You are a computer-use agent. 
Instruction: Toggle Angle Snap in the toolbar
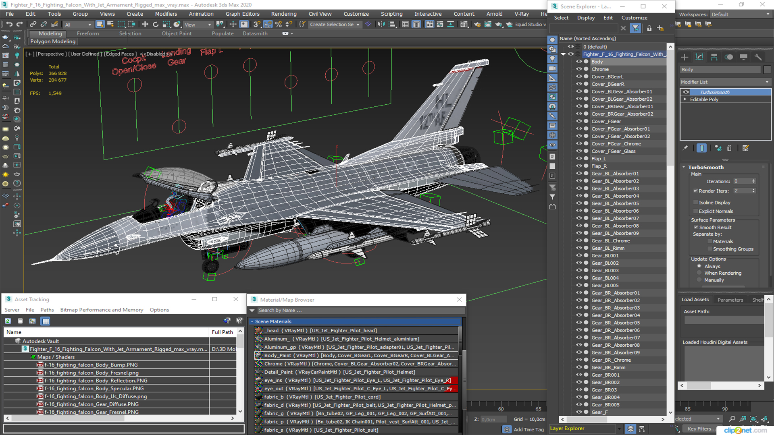coord(268,25)
